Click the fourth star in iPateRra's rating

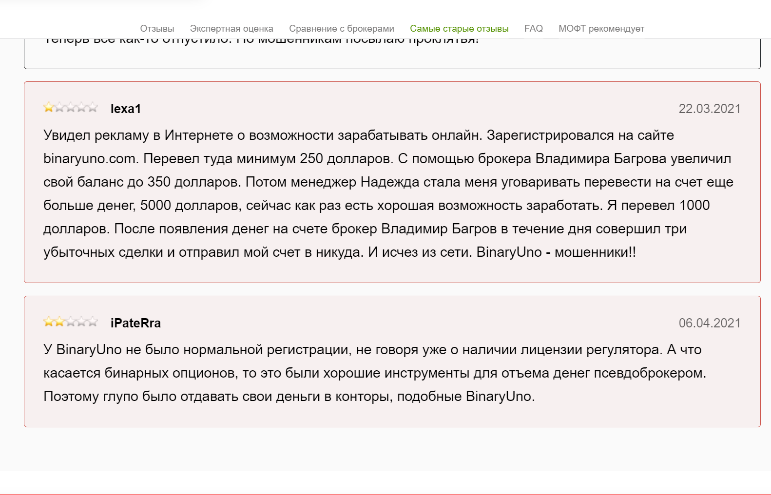coord(82,322)
